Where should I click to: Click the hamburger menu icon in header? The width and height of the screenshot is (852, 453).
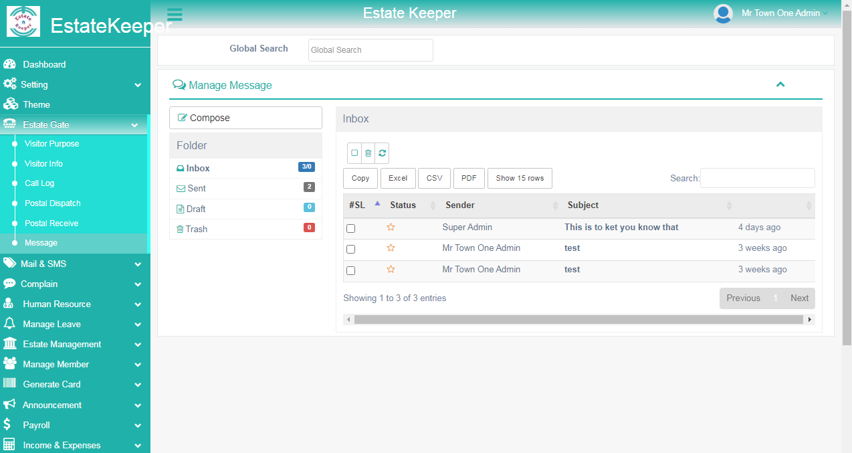[175, 15]
